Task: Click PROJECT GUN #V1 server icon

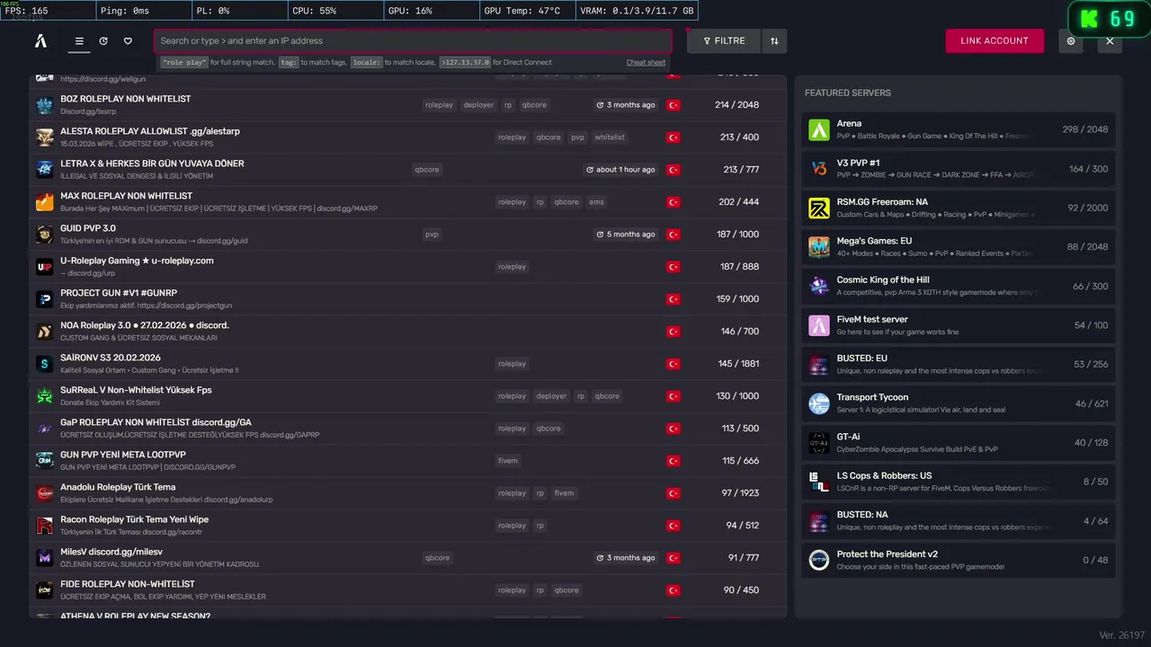Action: (x=45, y=299)
